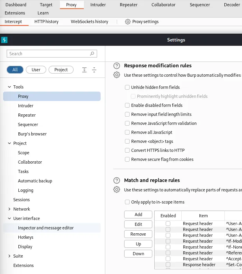Click the expand all sections icon
The width and height of the screenshot is (242, 274).
pos(84,70)
